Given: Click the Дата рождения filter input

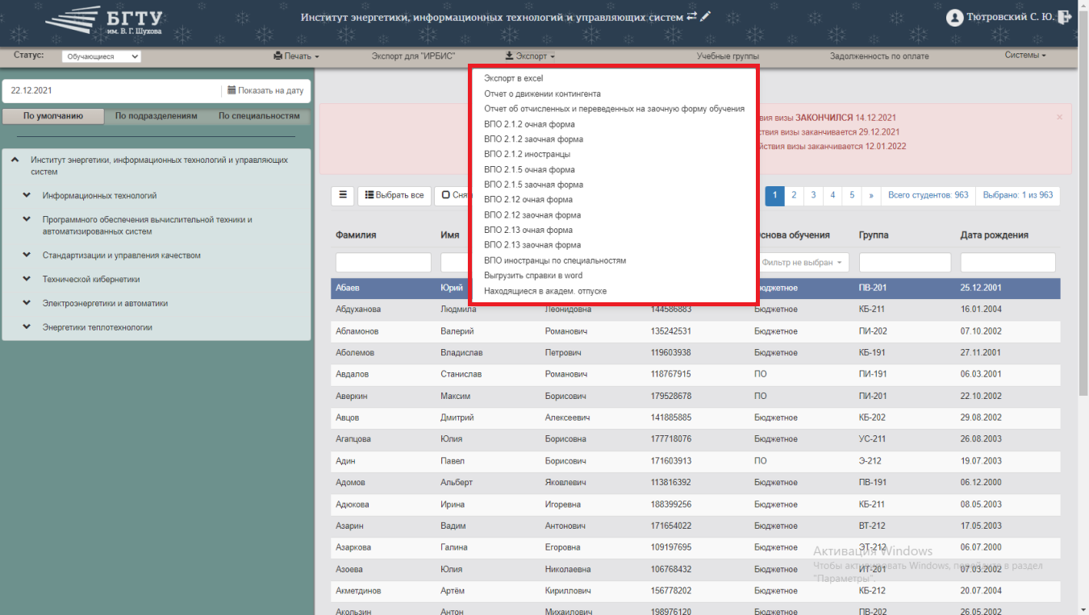Looking at the screenshot, I should point(1008,262).
